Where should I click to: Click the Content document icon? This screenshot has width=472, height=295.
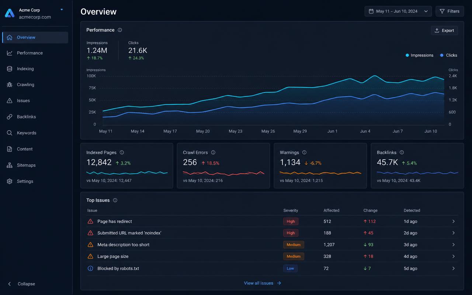click(10, 149)
